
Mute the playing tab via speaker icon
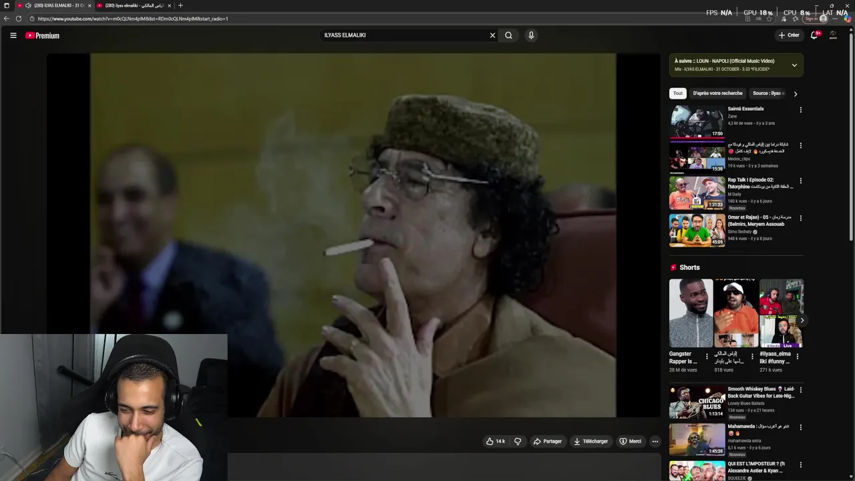[28, 5]
